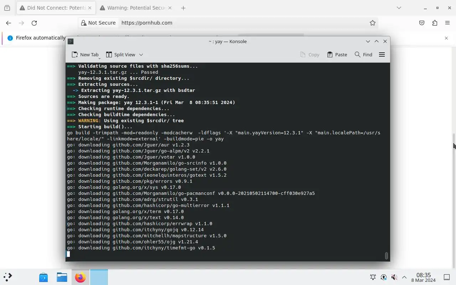Paste clipboard using Konsole Paste button
The image size is (456, 285).
337,55
